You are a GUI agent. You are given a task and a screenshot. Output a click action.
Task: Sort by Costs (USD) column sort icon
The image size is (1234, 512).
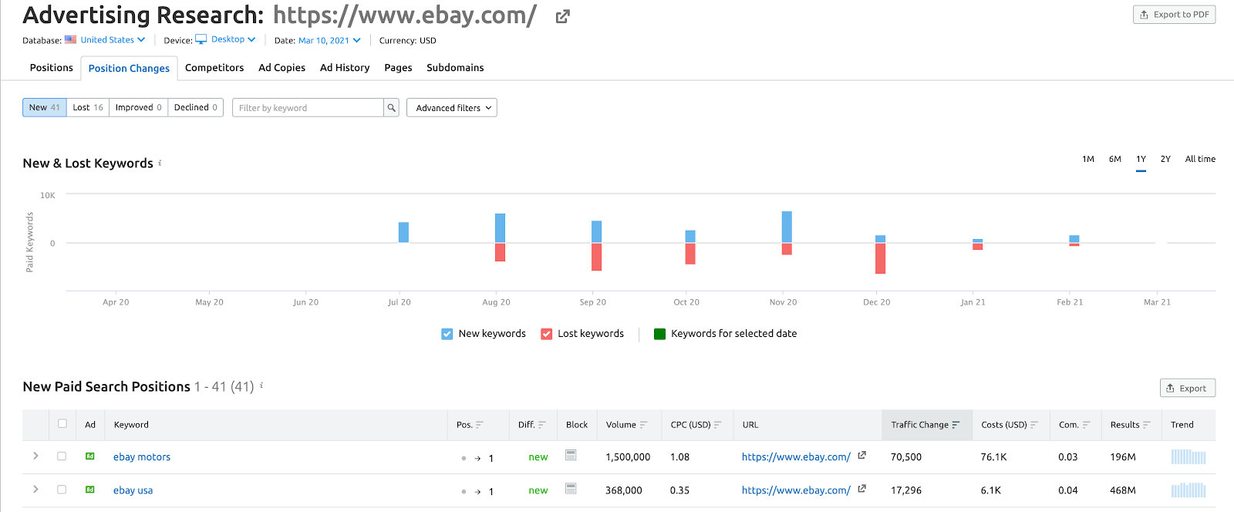1034,425
